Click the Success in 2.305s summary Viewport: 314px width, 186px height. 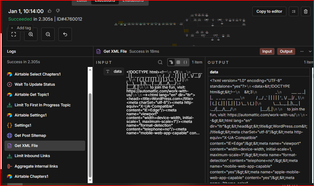point(24,62)
